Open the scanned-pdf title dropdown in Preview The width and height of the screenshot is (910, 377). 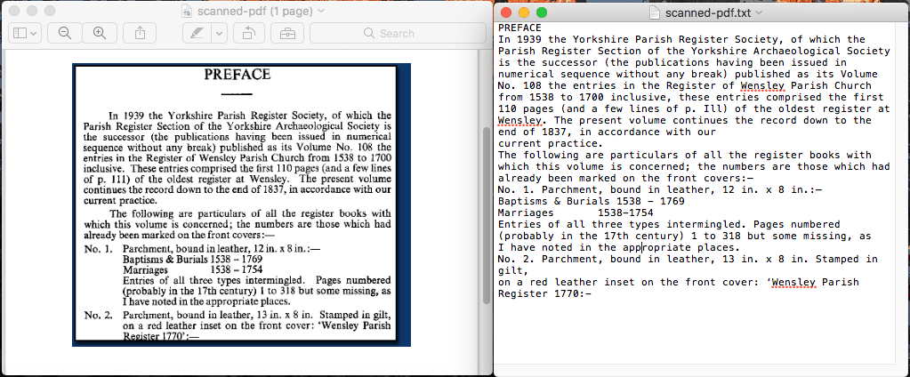click(x=321, y=11)
